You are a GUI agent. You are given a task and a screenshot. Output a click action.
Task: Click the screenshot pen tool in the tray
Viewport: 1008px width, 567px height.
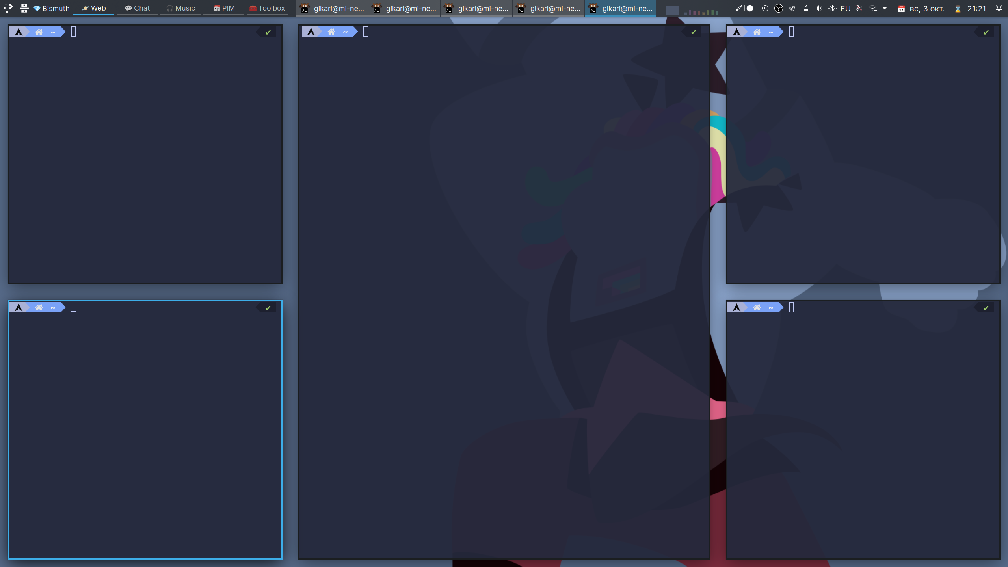(739, 8)
